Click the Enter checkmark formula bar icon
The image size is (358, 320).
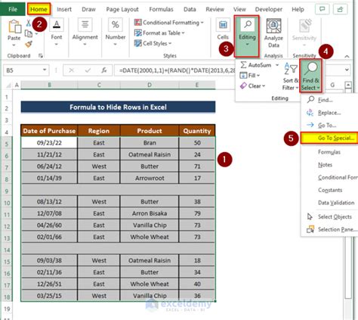coord(88,70)
